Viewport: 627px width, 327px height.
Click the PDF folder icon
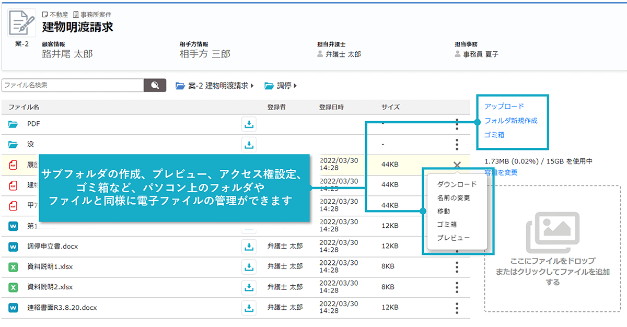pos(13,124)
